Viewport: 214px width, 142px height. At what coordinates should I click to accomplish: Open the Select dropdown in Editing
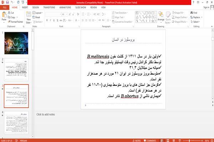pyautogui.click(x=195, y=22)
